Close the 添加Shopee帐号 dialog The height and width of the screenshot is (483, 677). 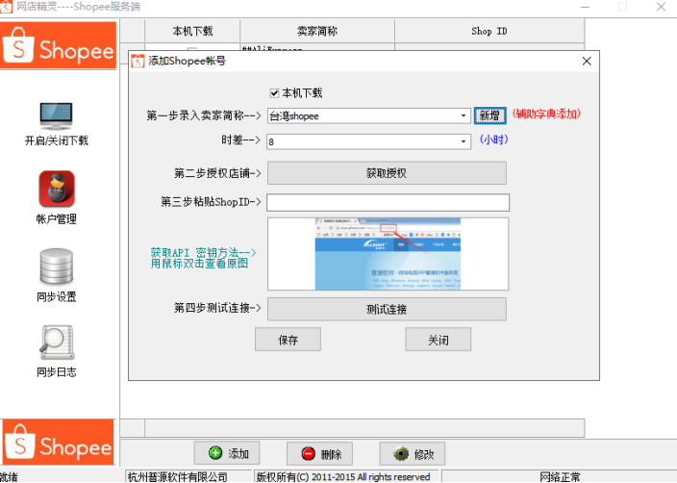[x=587, y=61]
